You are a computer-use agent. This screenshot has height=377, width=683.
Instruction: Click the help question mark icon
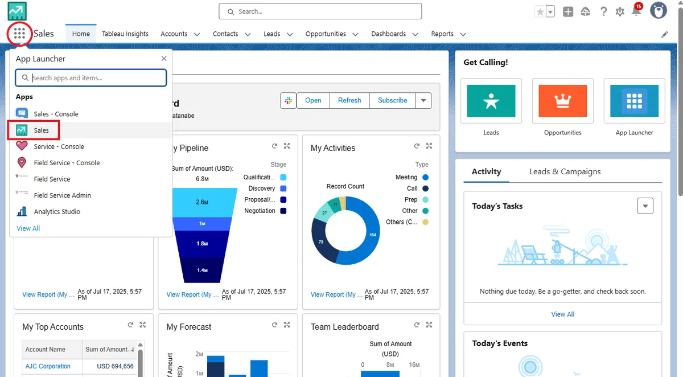(x=603, y=11)
